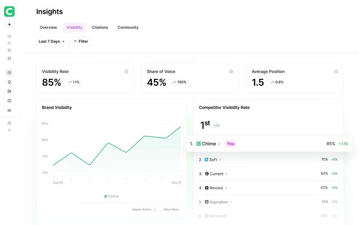Screen dimensions: 359x225
Task: Click the 1.1% trend badge on Visibility Rate
Action: point(74,82)
